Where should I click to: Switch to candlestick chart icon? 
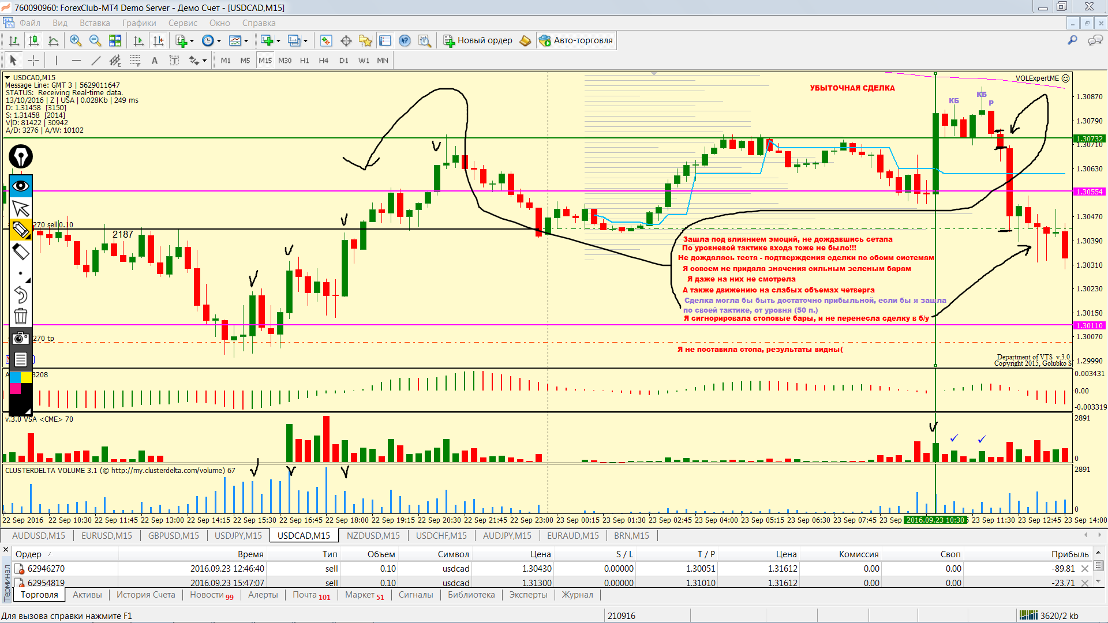(34, 40)
